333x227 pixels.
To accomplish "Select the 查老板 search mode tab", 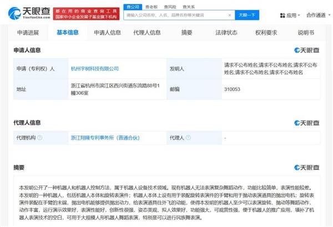I will (152, 7).
